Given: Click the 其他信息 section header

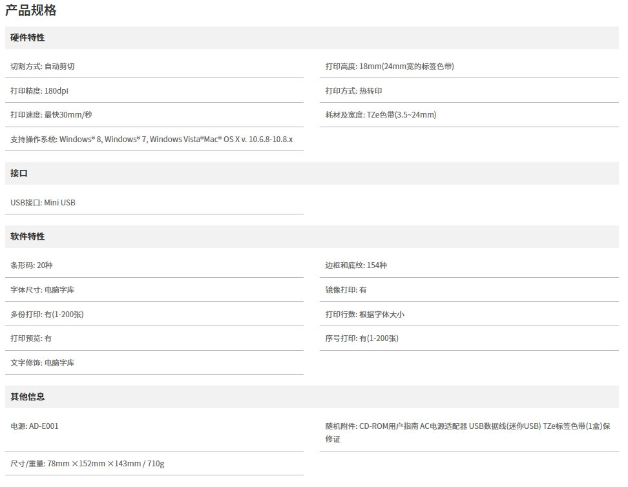Looking at the screenshot, I should tap(28, 397).
